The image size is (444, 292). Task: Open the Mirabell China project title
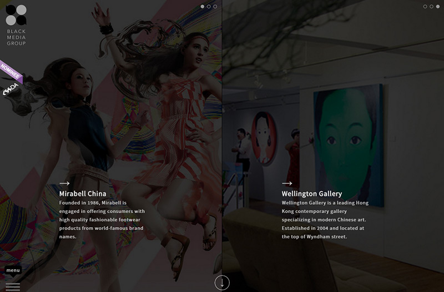tap(83, 194)
